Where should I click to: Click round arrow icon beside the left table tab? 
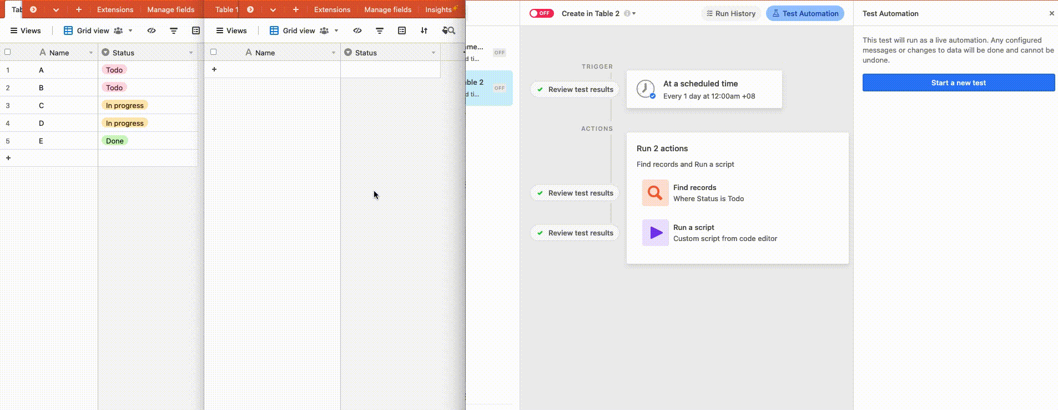pyautogui.click(x=33, y=9)
